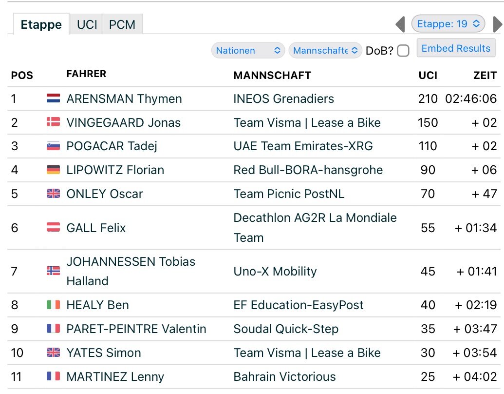Switch to the UCI tab

87,24
